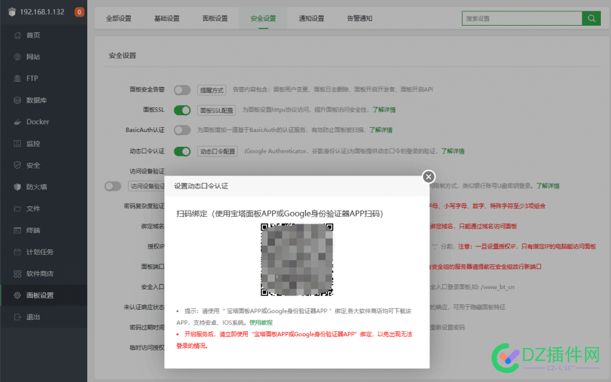
Task: Click the calendar icon beside 计划任务
Action: pyautogui.click(x=17, y=252)
